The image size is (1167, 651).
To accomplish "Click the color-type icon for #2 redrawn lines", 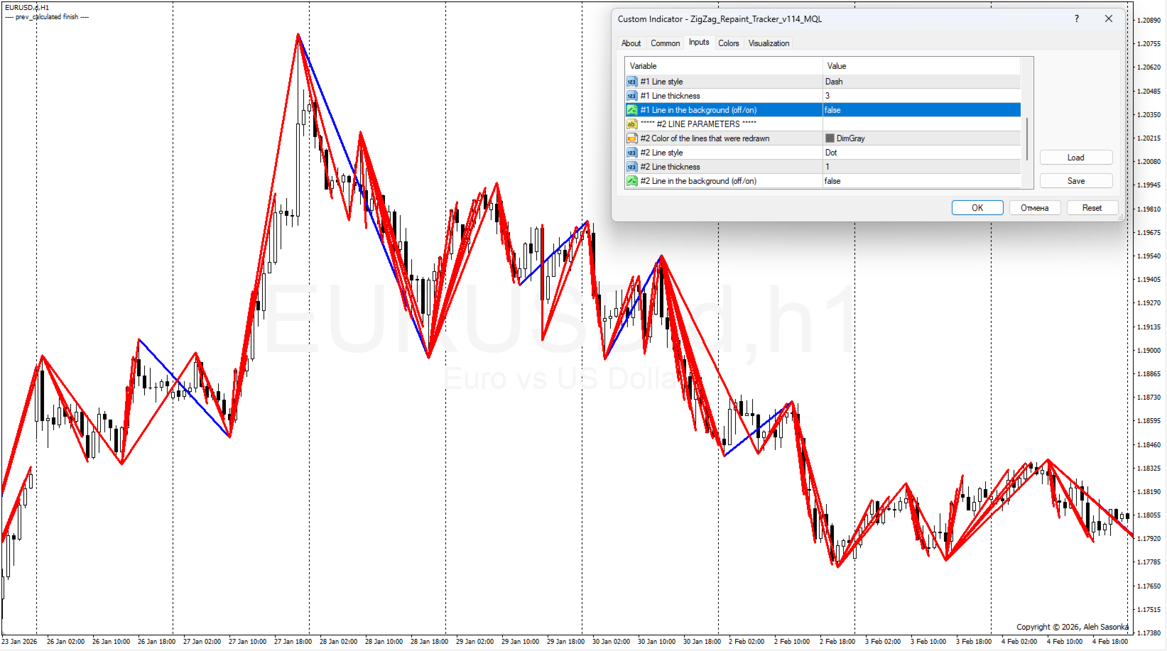I will pos(631,138).
